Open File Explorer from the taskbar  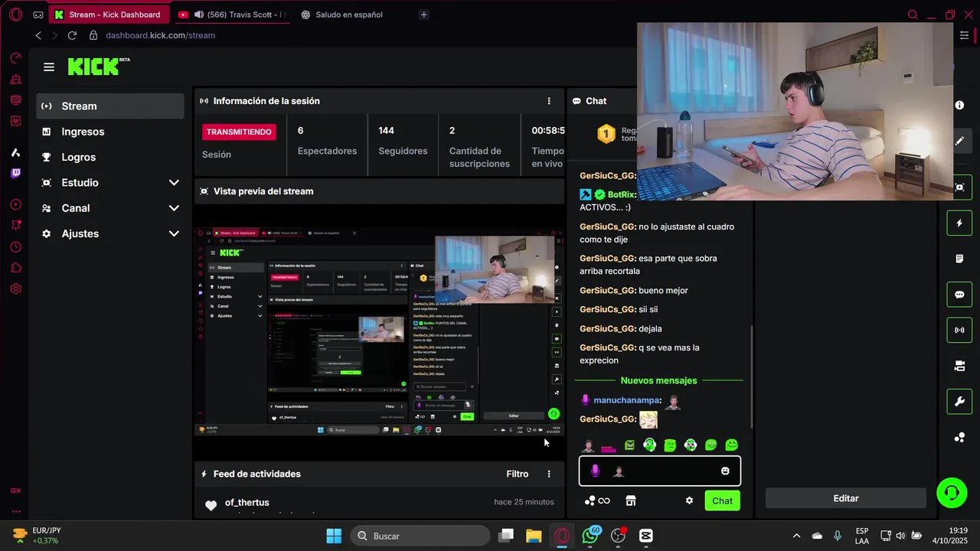pyautogui.click(x=534, y=536)
